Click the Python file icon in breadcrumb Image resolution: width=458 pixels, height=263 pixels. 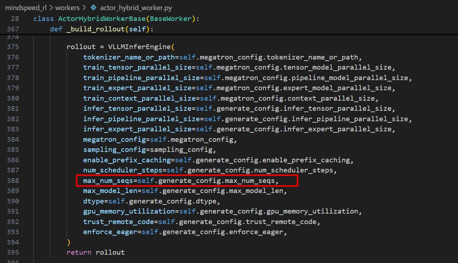93,8
